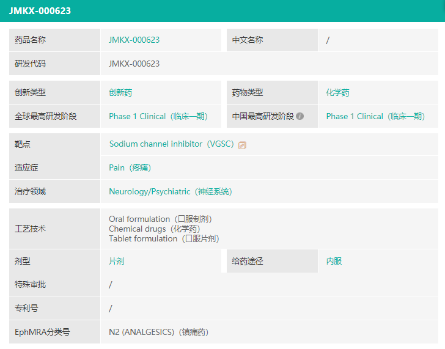The height and width of the screenshot is (349, 445).
Task: Select the 创新药 innovation type link
Action: pos(120,93)
